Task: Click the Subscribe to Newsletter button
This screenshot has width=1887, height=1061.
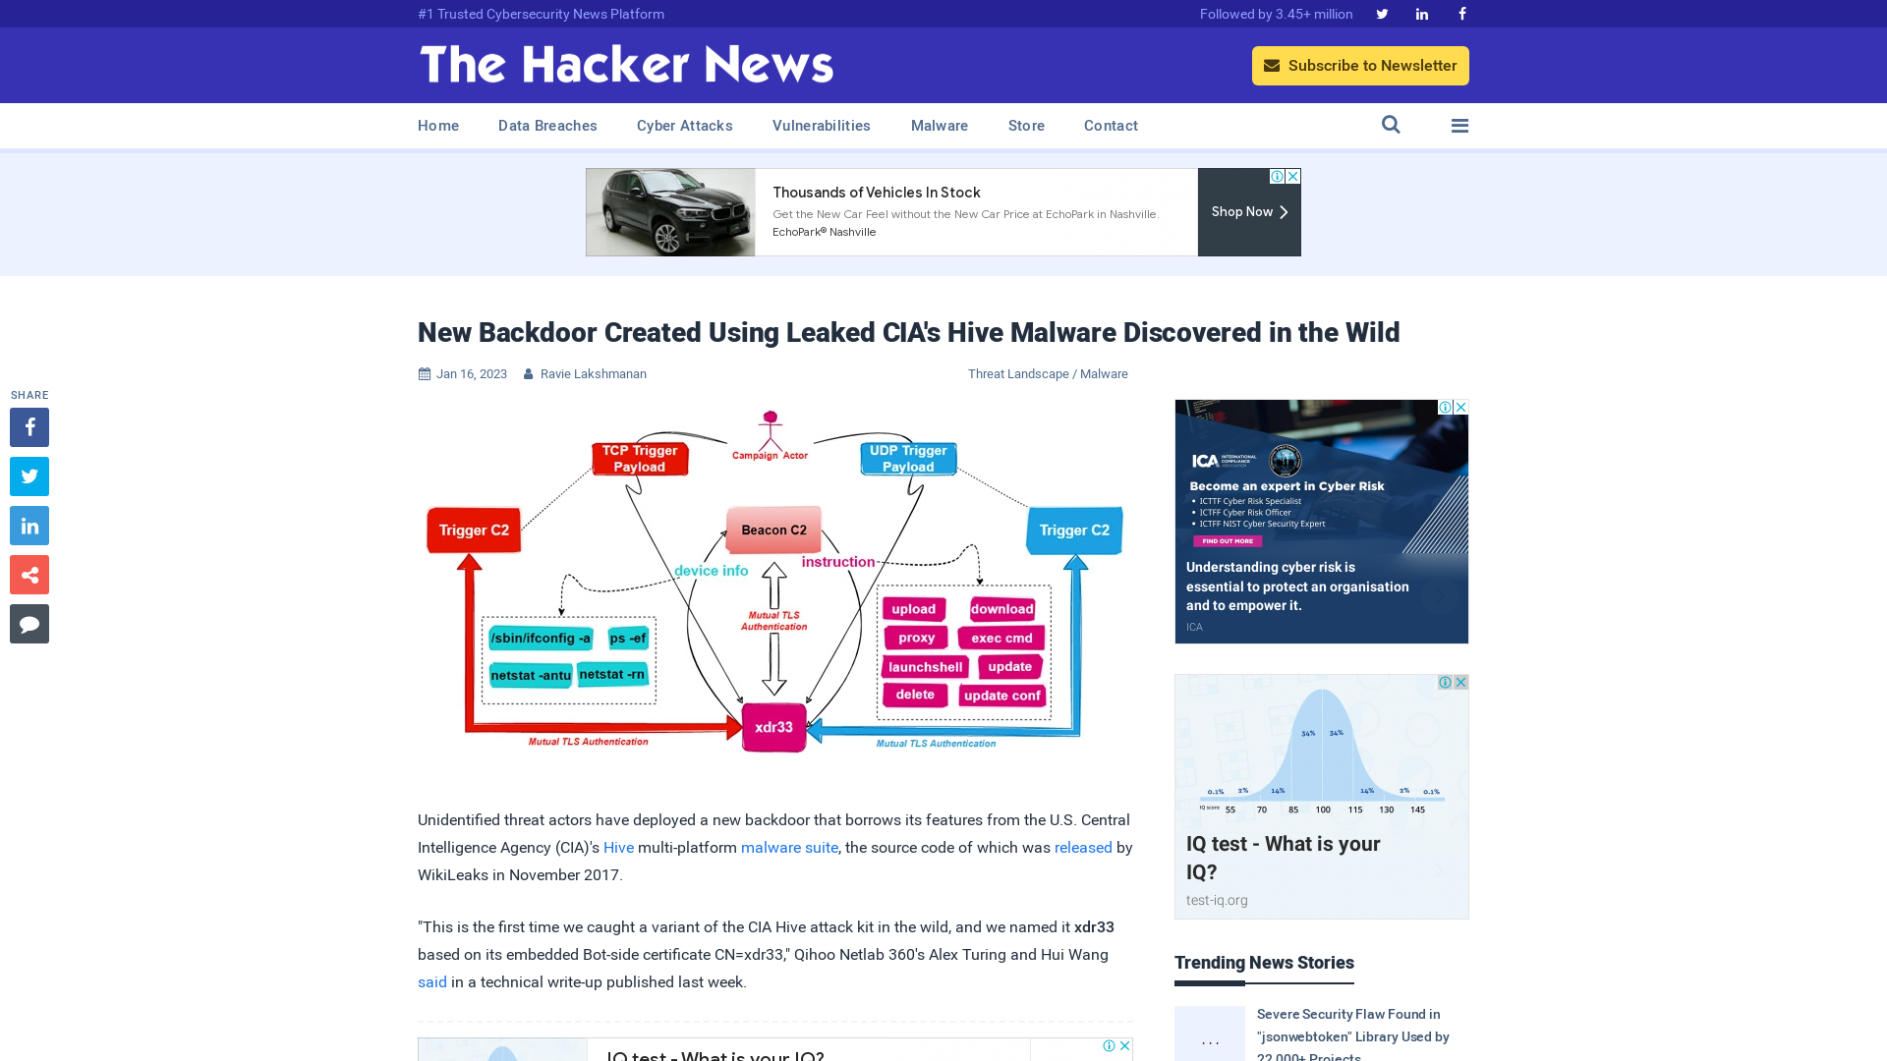Action: pyautogui.click(x=1359, y=65)
